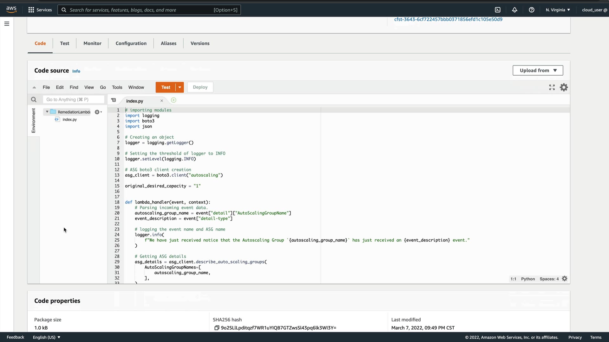
Task: Open the notifications bell
Action: coord(514,10)
